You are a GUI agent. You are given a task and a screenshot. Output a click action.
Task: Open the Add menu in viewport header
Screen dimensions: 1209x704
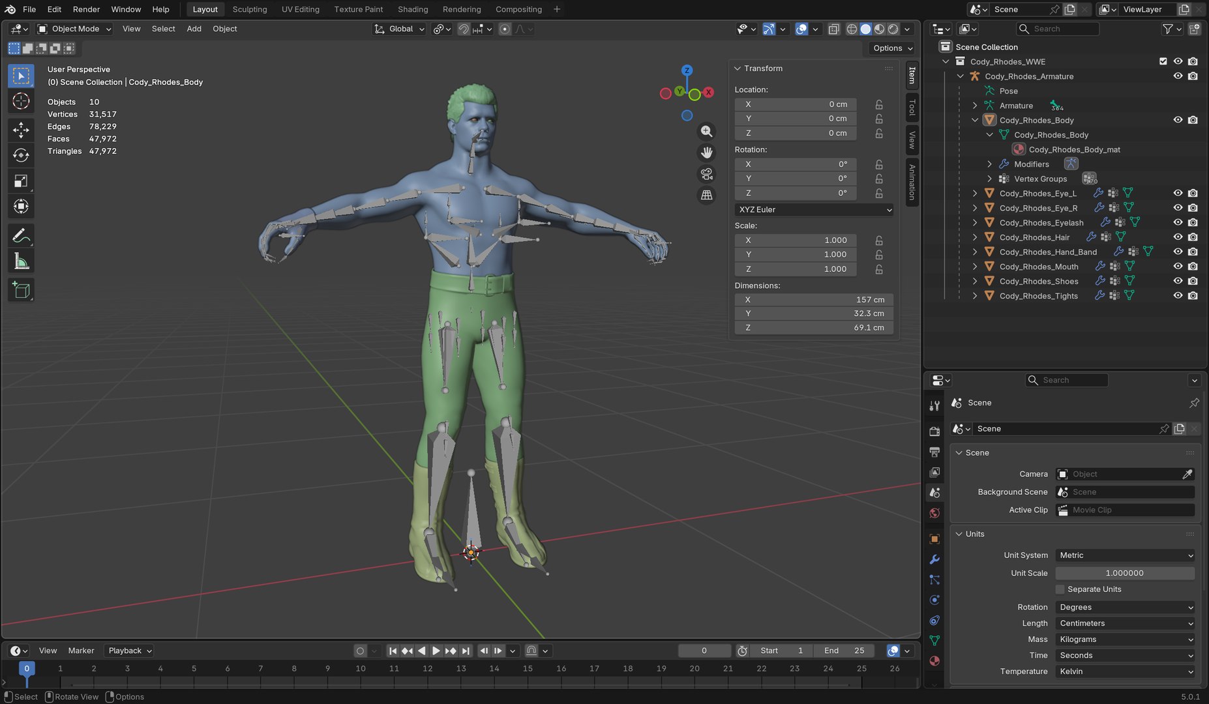(x=194, y=29)
